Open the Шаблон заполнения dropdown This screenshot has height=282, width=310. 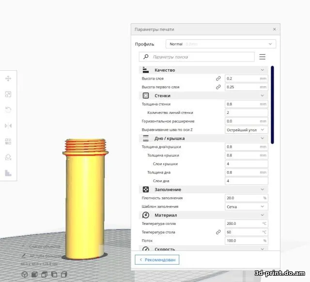247,206
